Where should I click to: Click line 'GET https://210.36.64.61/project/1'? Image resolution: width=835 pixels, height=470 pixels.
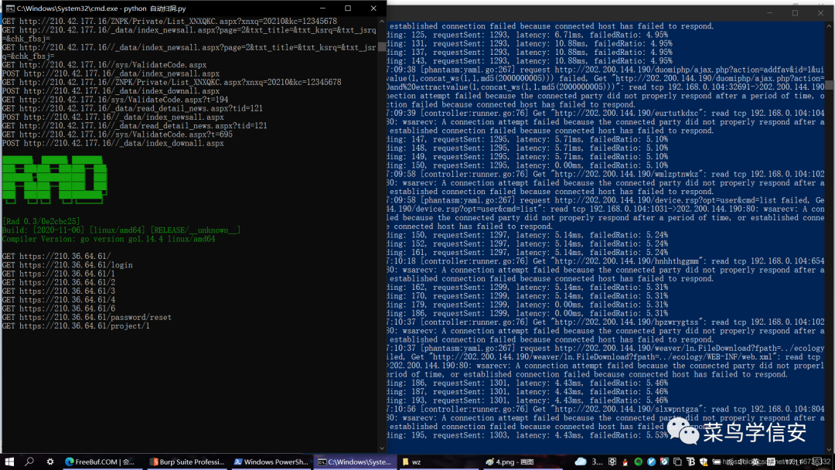76,325
